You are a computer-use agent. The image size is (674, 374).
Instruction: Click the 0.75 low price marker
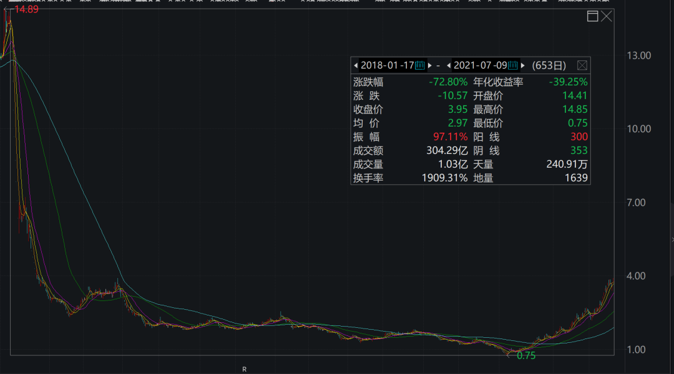[526, 356]
